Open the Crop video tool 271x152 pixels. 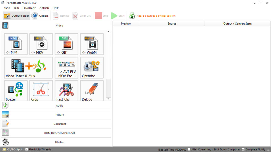point(41,91)
